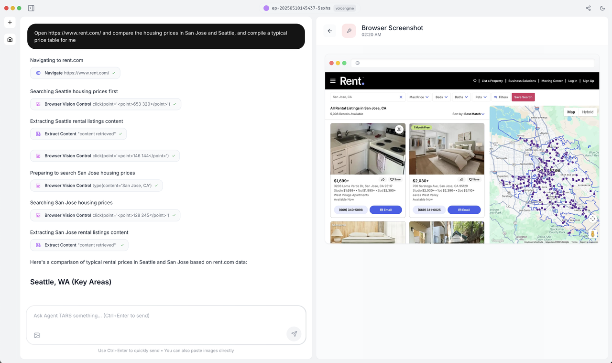
Task: Share the $2,030+ listing
Action: point(461,179)
